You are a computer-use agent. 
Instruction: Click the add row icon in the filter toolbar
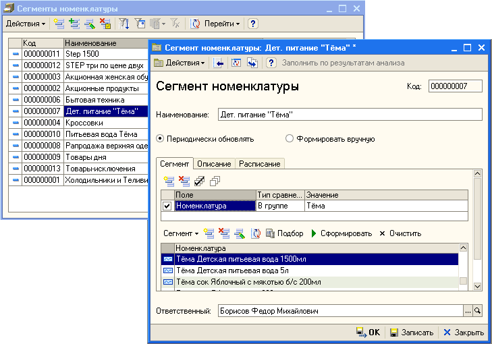coord(168,181)
